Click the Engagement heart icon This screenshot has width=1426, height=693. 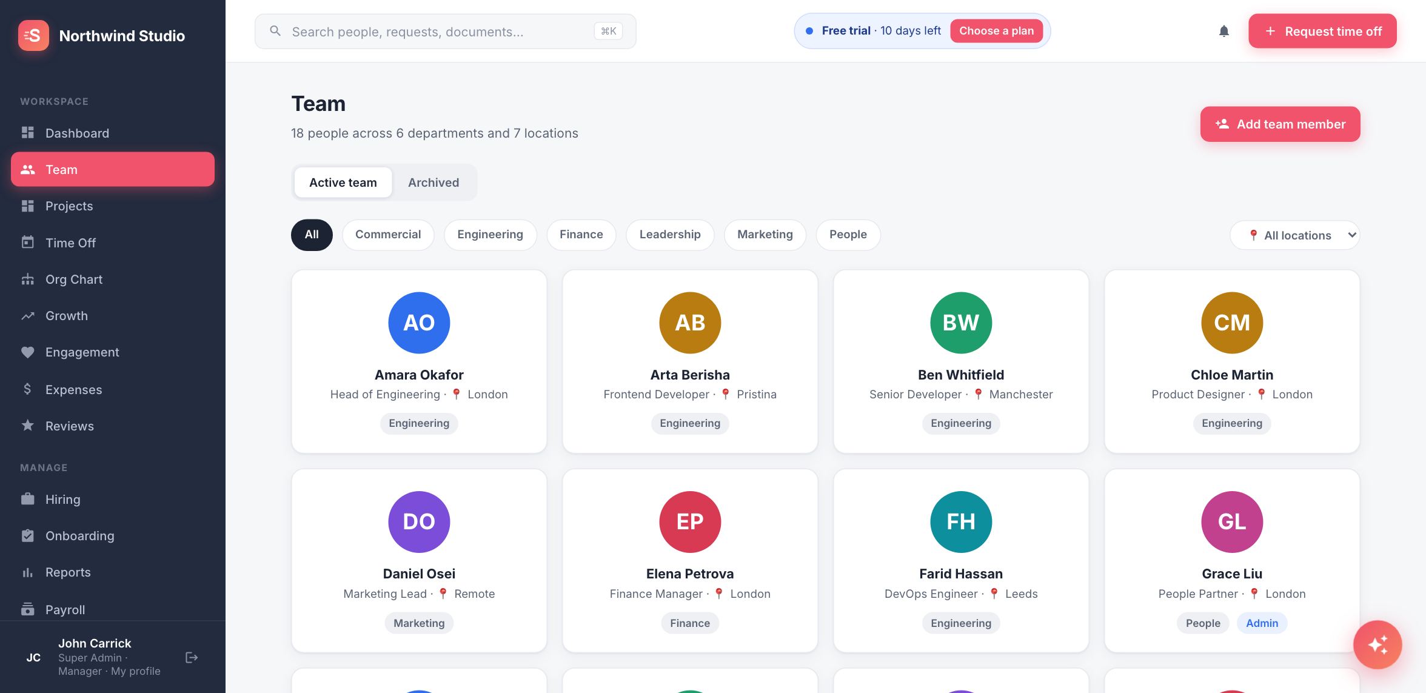tap(28, 352)
